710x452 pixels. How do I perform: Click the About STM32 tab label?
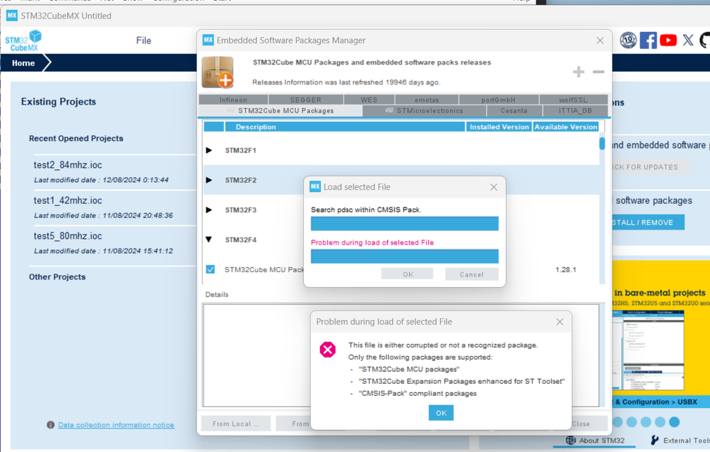coord(602,440)
